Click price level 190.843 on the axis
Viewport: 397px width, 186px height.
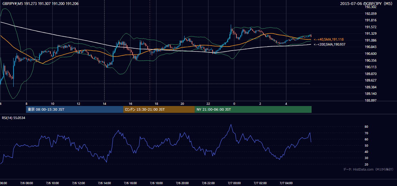pyautogui.click(x=371, y=47)
